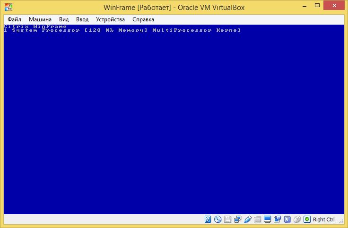Click the keyboard capture green arrow icon
The image size is (348, 228).
coord(307,219)
